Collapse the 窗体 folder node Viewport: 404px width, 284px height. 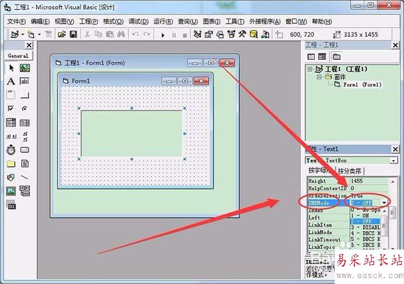pyautogui.click(x=319, y=77)
